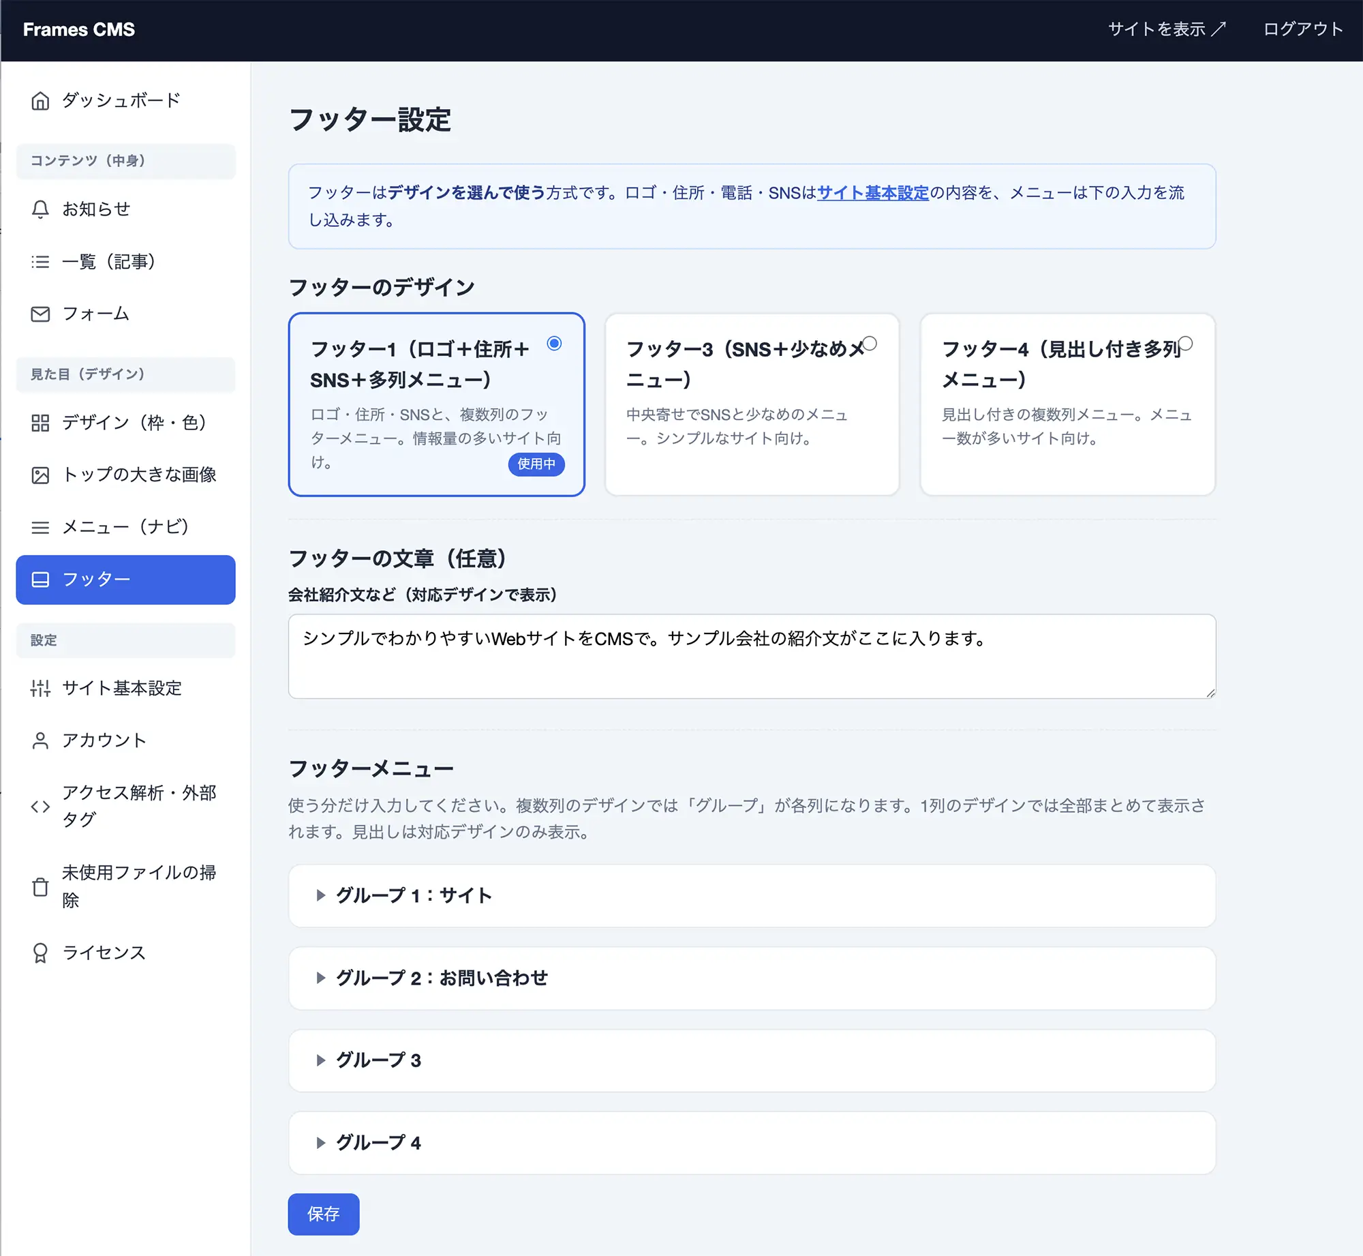Click the フッター設定 page heading

tap(370, 120)
